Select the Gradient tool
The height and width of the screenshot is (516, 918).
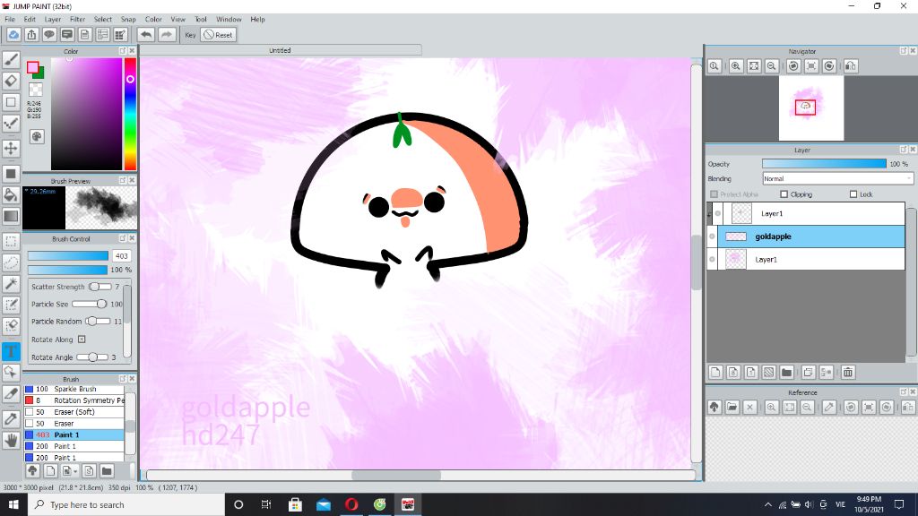pyautogui.click(x=11, y=216)
